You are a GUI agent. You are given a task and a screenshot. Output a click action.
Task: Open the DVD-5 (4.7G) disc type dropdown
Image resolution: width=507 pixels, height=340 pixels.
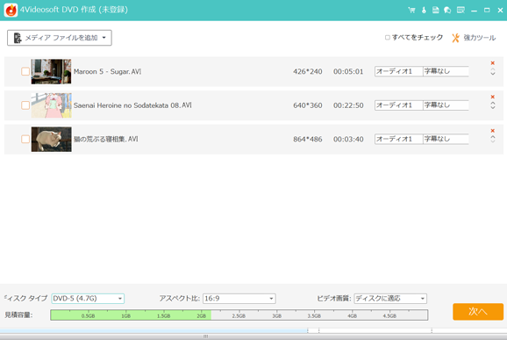[x=88, y=298]
